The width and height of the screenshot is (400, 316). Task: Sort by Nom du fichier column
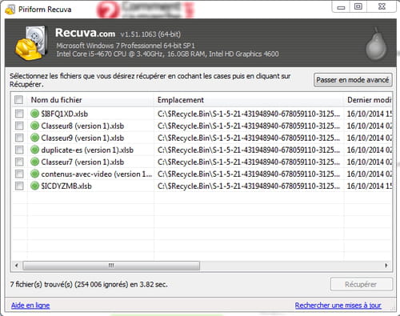(90, 100)
